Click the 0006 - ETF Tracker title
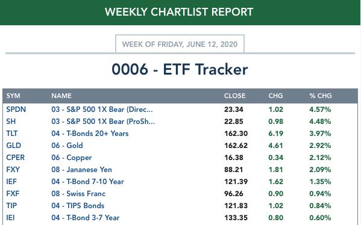Viewport: 361px width, 225px height. point(180,69)
